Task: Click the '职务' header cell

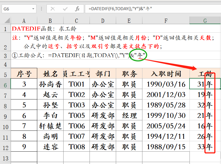Action: (129, 73)
